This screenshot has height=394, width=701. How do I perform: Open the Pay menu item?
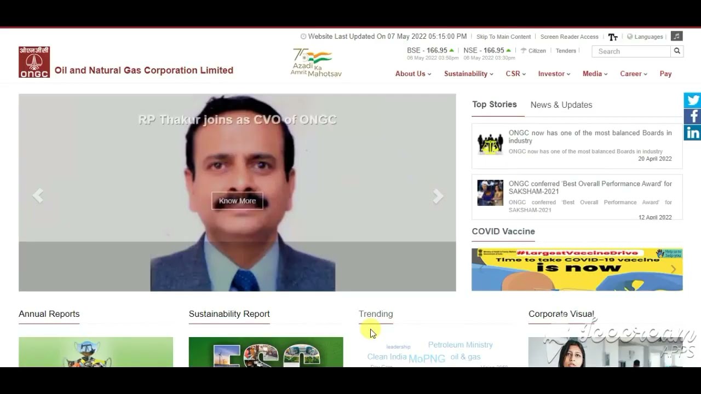click(x=665, y=74)
